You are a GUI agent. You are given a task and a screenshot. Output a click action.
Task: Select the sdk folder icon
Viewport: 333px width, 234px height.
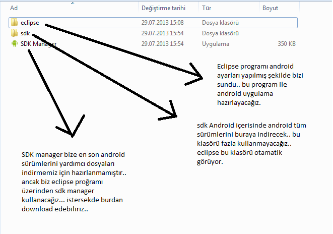(14, 33)
